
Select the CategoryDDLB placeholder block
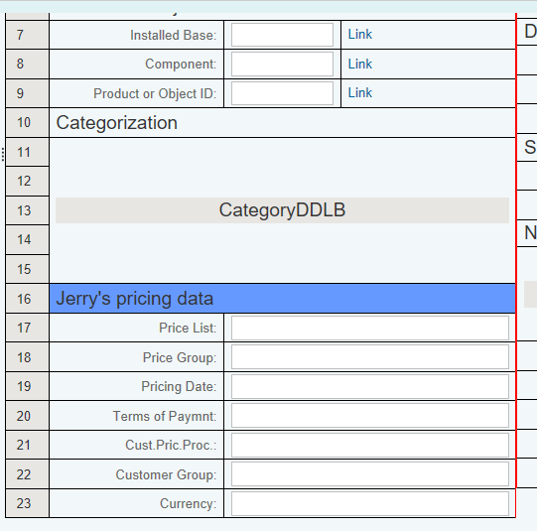click(282, 210)
